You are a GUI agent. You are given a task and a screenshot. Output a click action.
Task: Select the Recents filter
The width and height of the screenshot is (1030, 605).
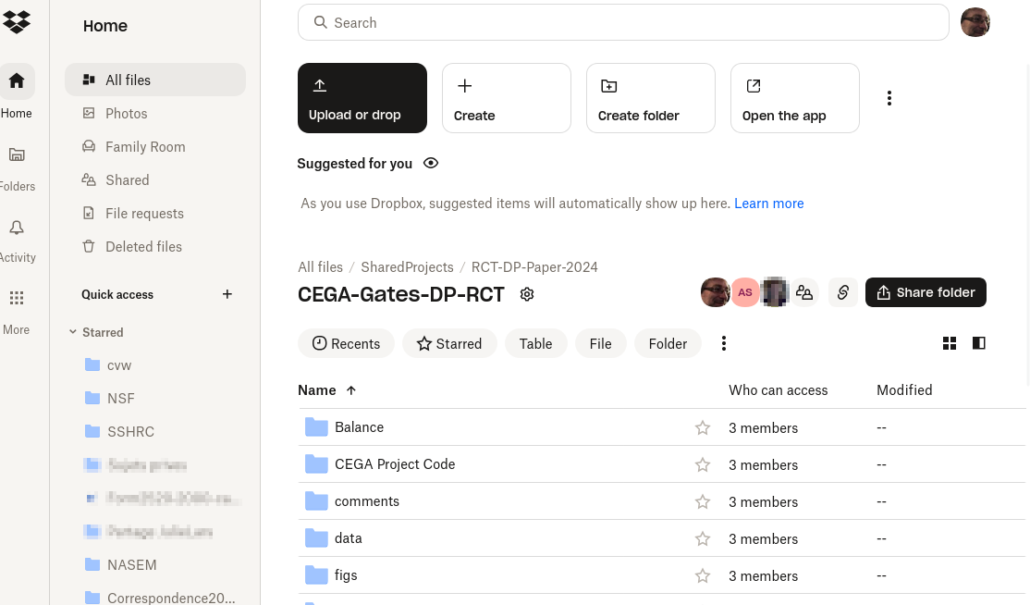tap(346, 343)
